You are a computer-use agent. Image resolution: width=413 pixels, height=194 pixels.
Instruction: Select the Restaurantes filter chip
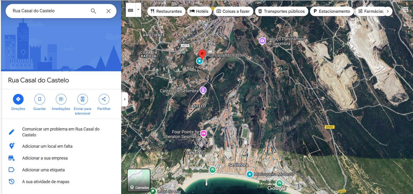click(166, 11)
